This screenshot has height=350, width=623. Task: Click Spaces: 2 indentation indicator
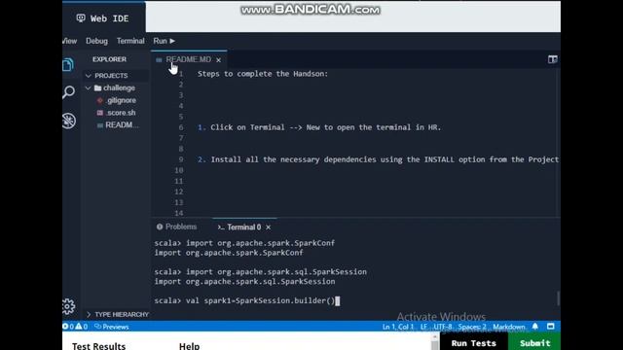tap(472, 327)
